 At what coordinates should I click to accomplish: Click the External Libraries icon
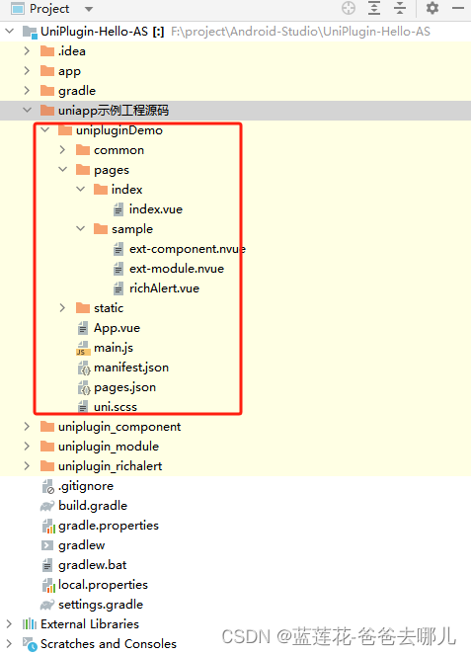30,624
